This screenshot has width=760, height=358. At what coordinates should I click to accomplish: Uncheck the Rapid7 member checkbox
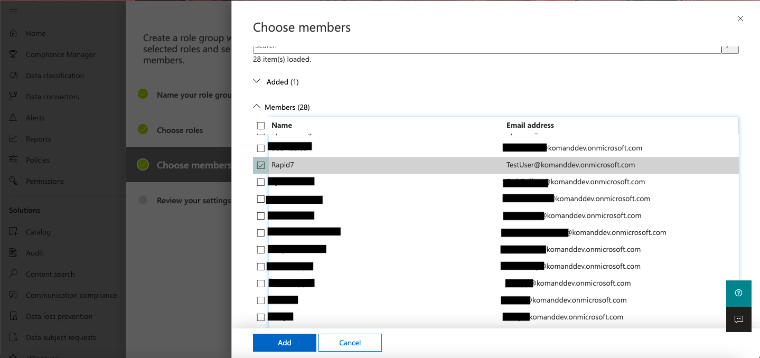(260, 165)
